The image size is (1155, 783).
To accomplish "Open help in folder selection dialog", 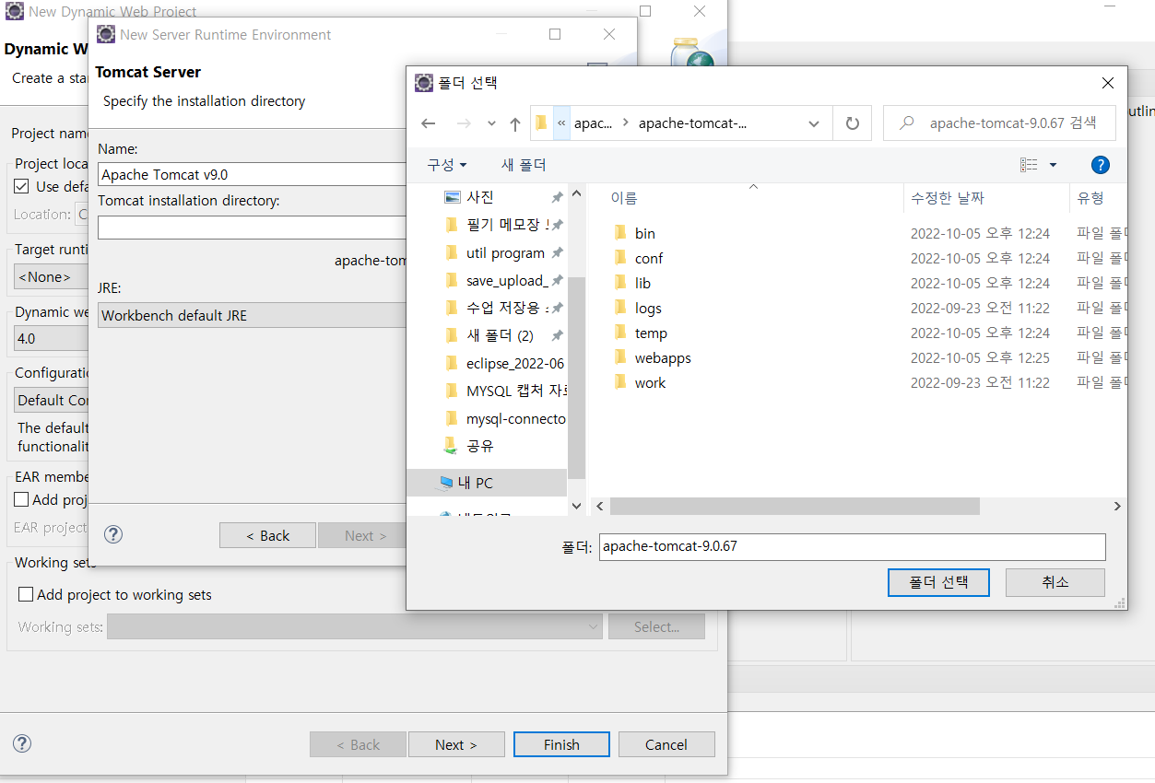I will click(1100, 165).
